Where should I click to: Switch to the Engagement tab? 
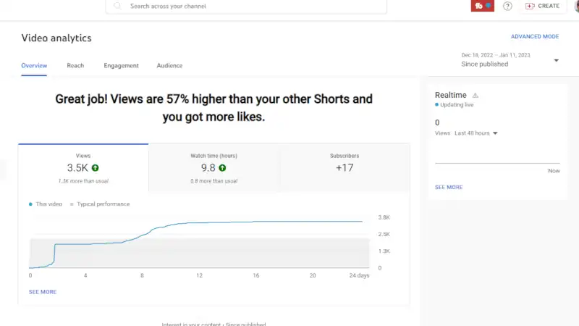[121, 66]
